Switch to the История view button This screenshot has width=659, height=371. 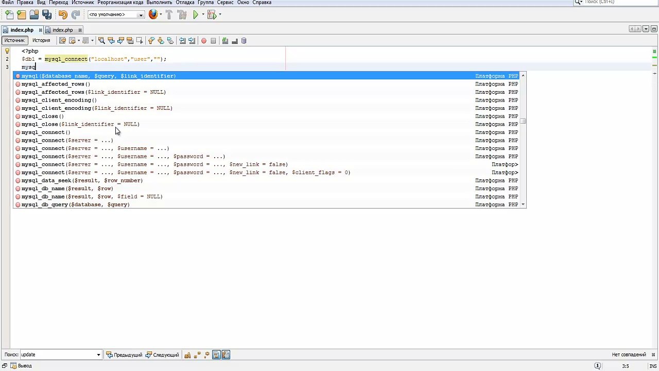(41, 40)
